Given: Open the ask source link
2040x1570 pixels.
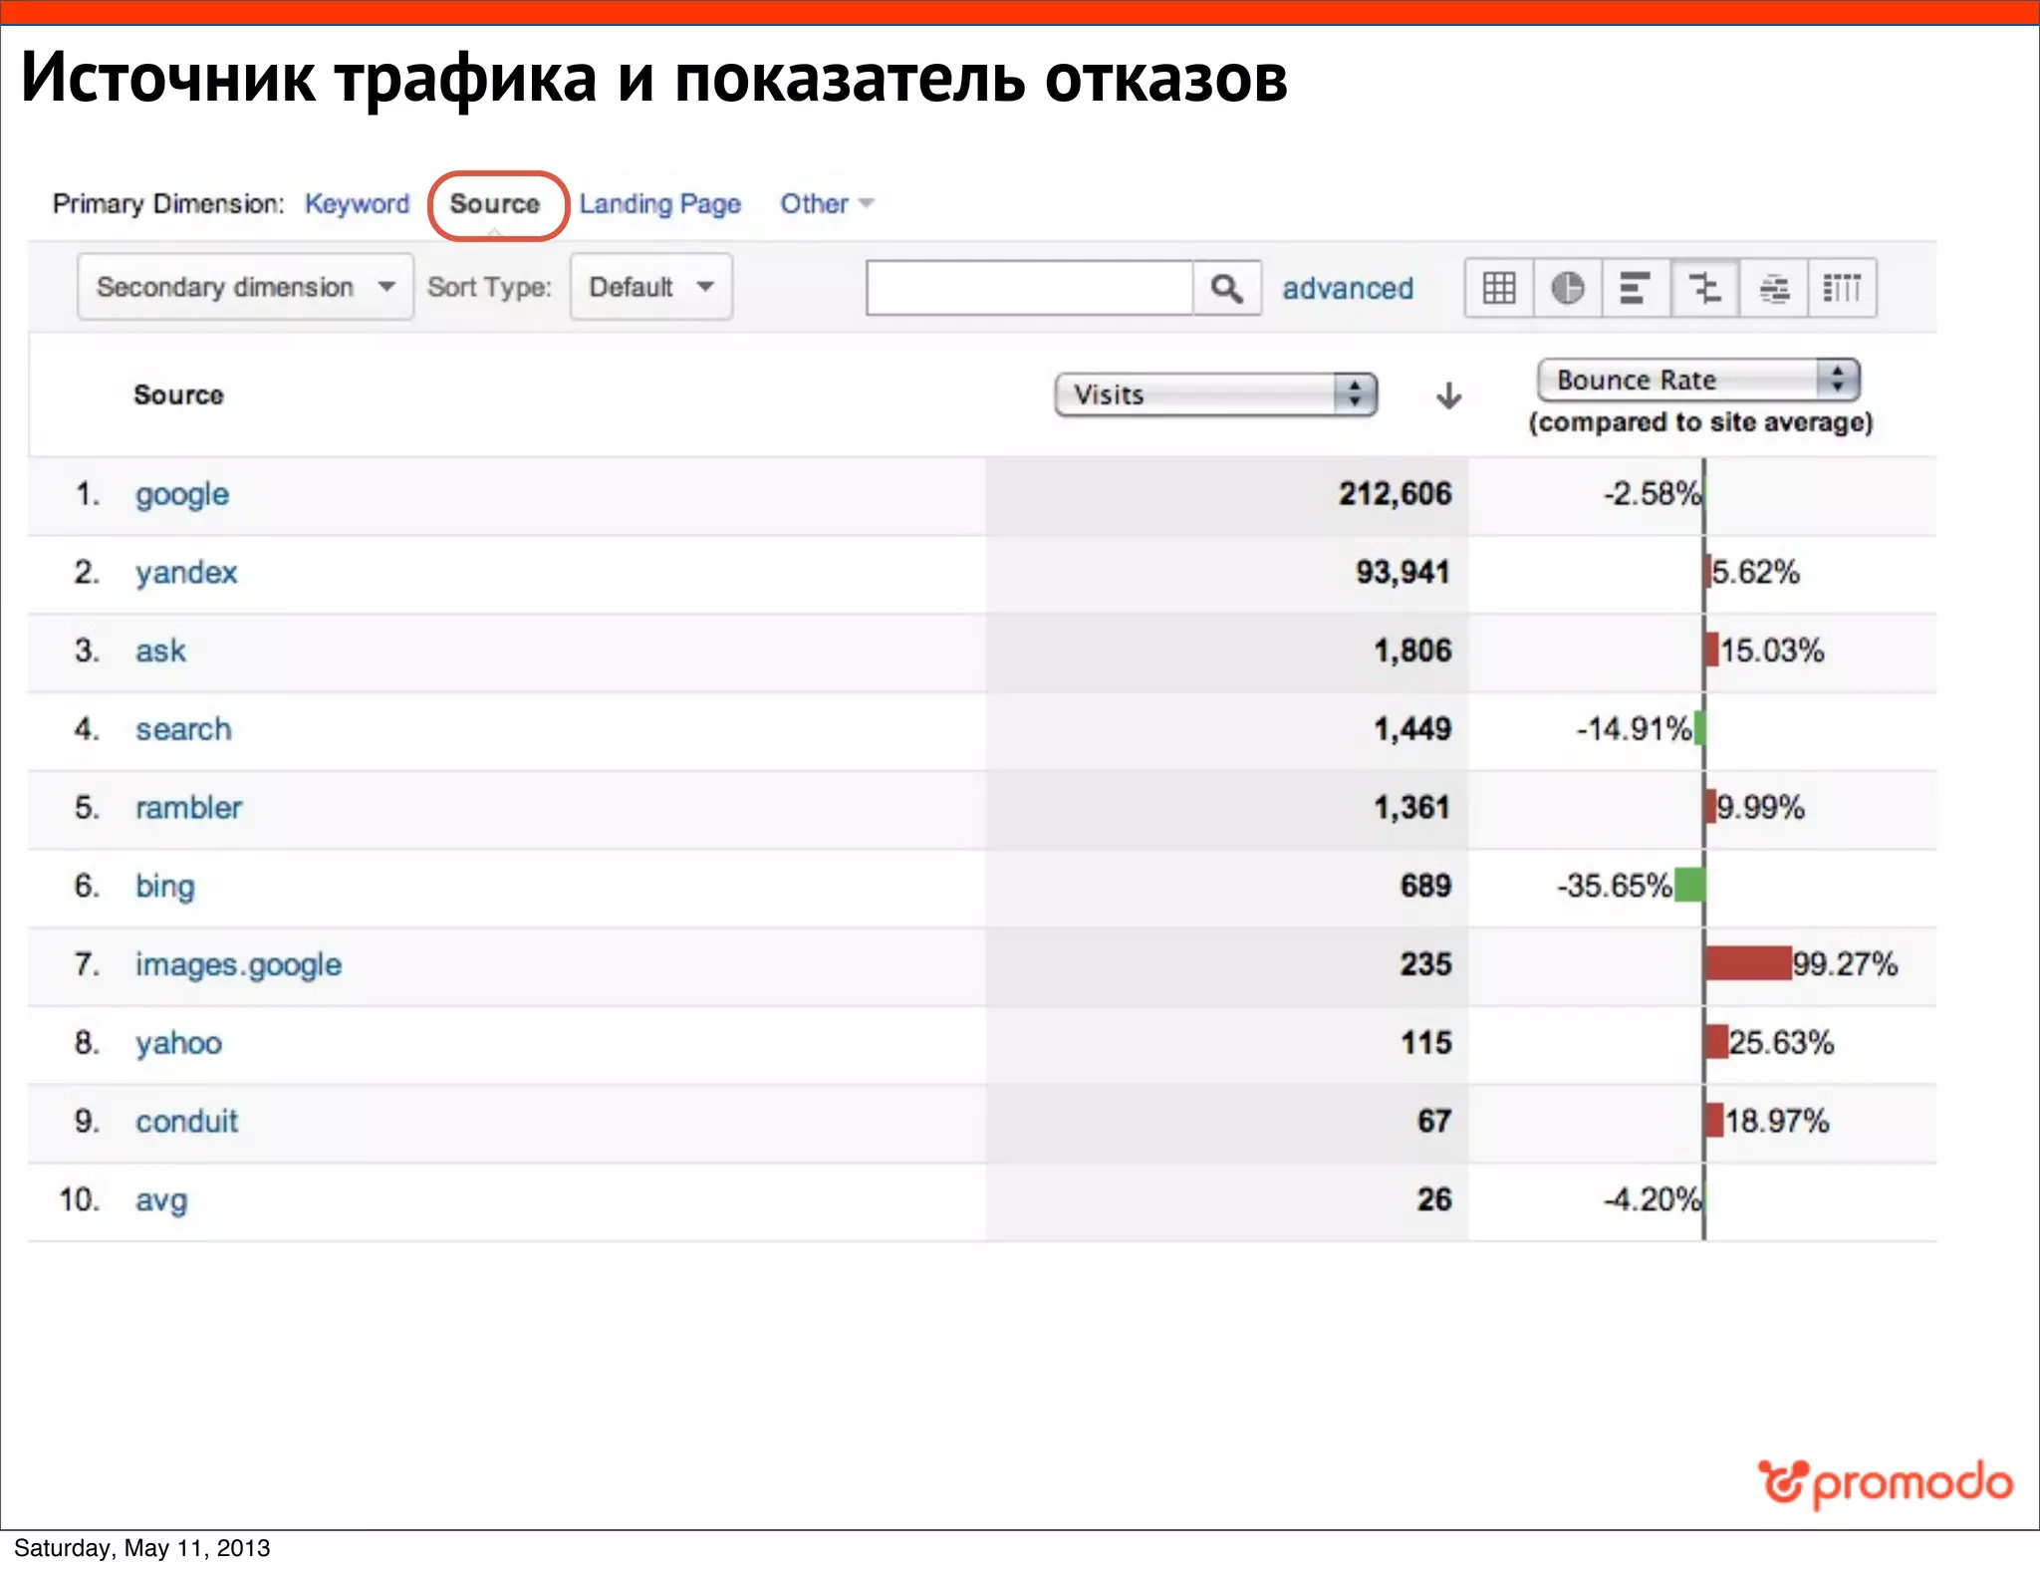Looking at the screenshot, I should [x=160, y=651].
